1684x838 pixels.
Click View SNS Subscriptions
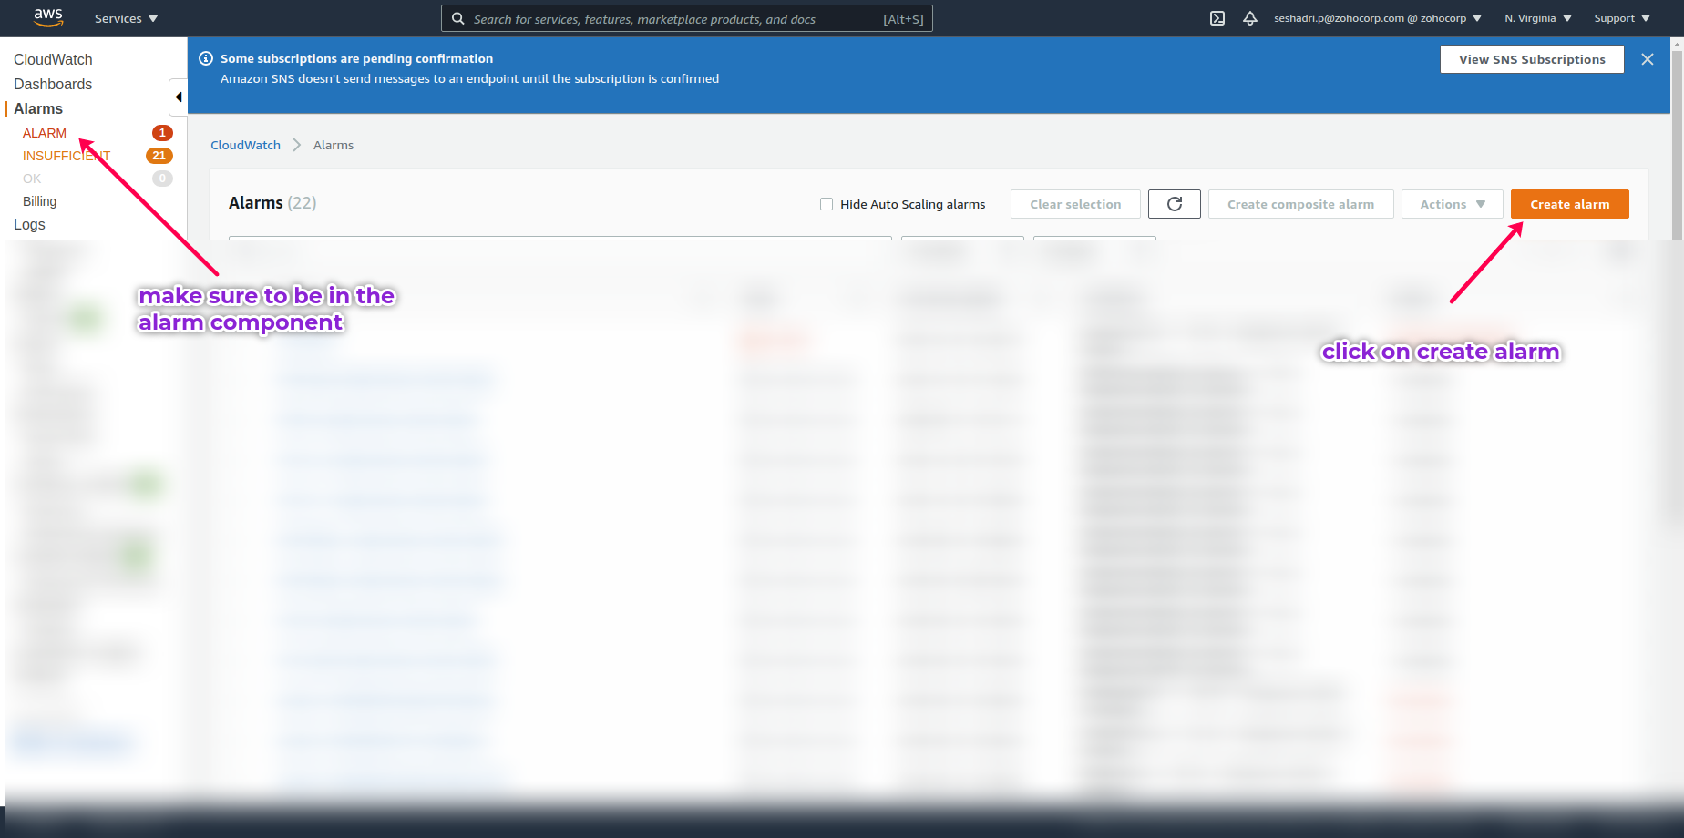pos(1532,59)
